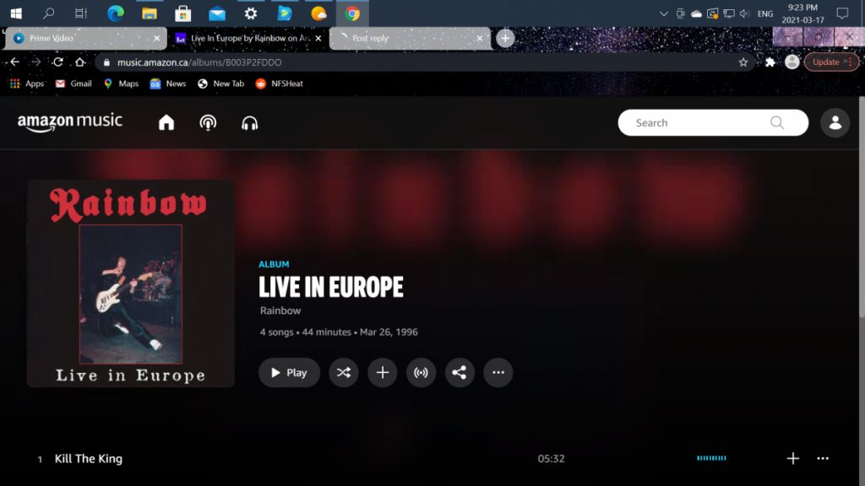This screenshot has height=486, width=865.
Task: Open a new browser tab
Action: (505, 38)
